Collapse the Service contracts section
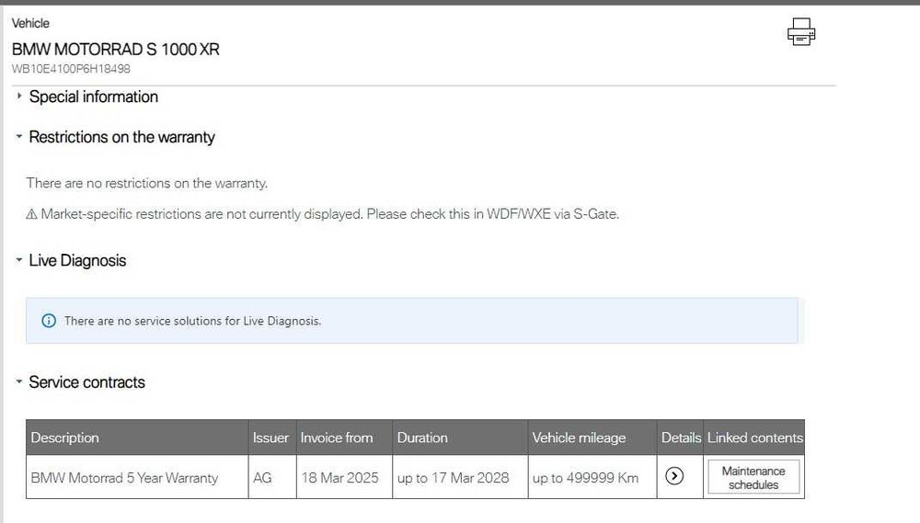Viewport: 920px width, 523px height. point(19,382)
